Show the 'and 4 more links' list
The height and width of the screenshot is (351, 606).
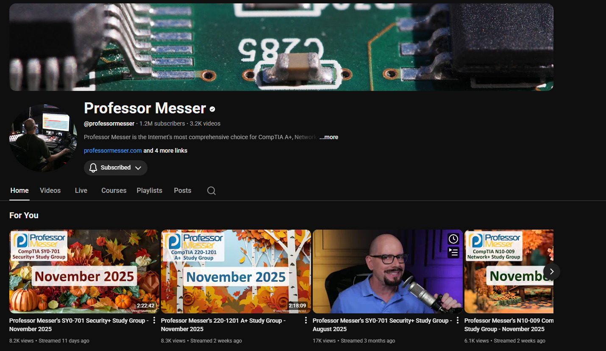coord(165,151)
